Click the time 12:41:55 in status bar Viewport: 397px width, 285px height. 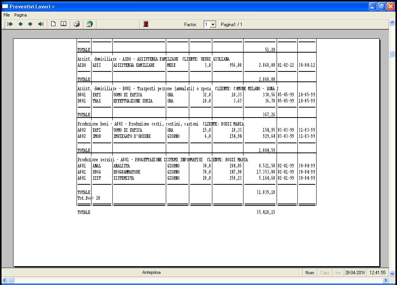377,273
